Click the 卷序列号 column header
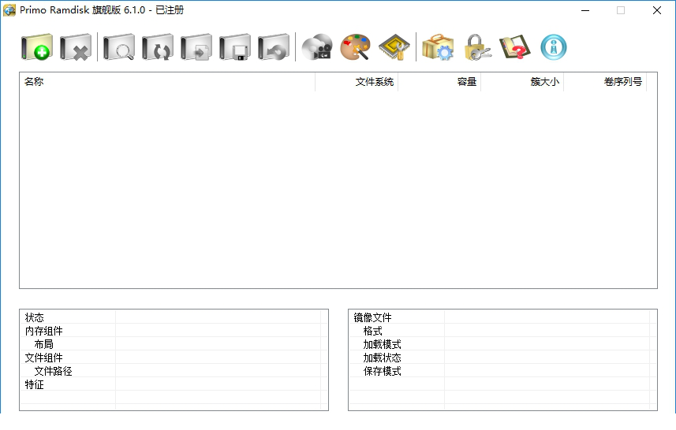Image resolution: width=676 pixels, height=430 pixels. click(605, 82)
